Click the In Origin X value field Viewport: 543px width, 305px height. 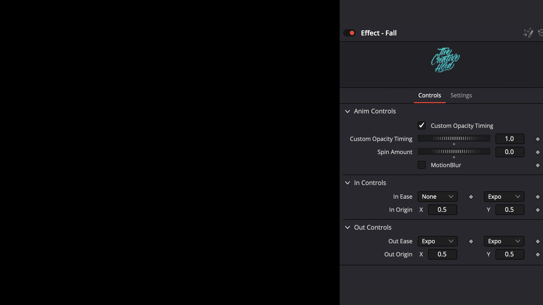(x=442, y=210)
